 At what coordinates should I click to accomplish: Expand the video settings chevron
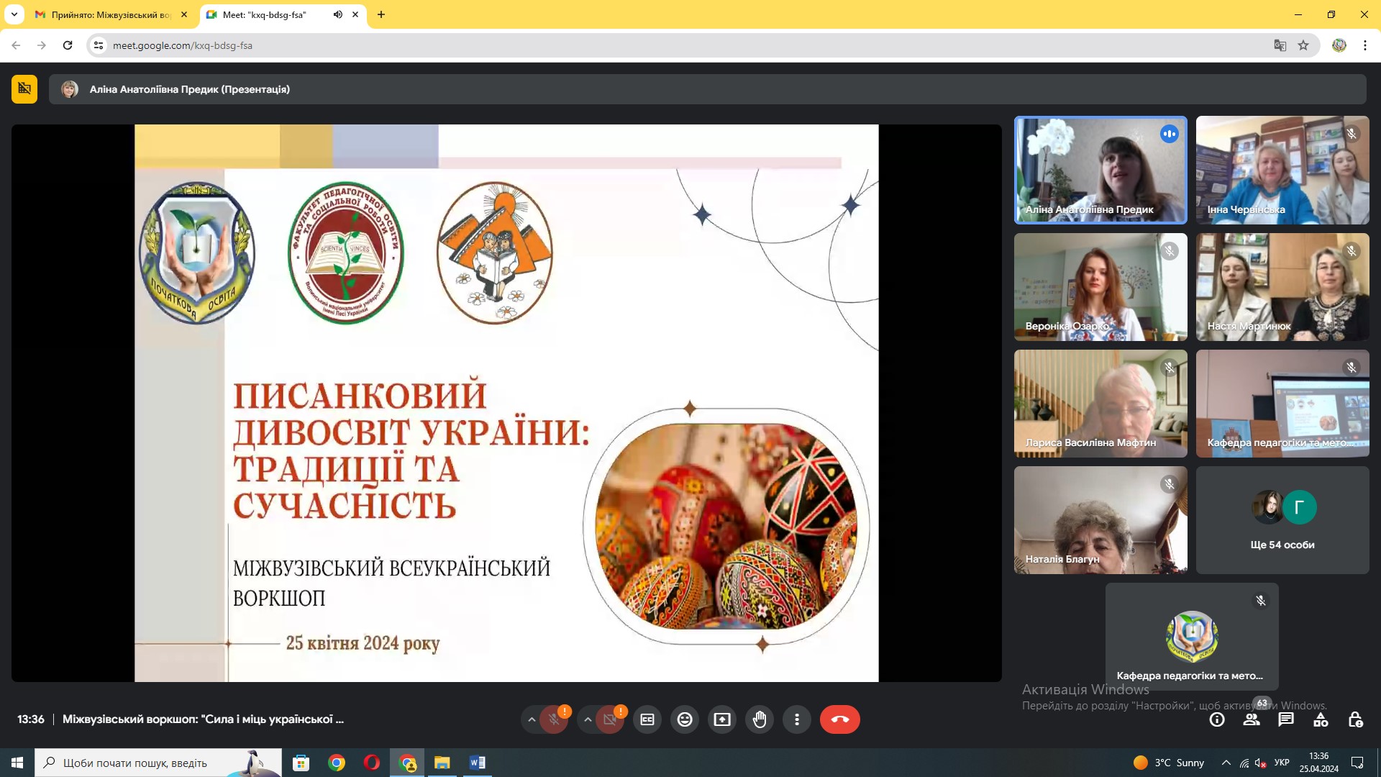click(588, 719)
